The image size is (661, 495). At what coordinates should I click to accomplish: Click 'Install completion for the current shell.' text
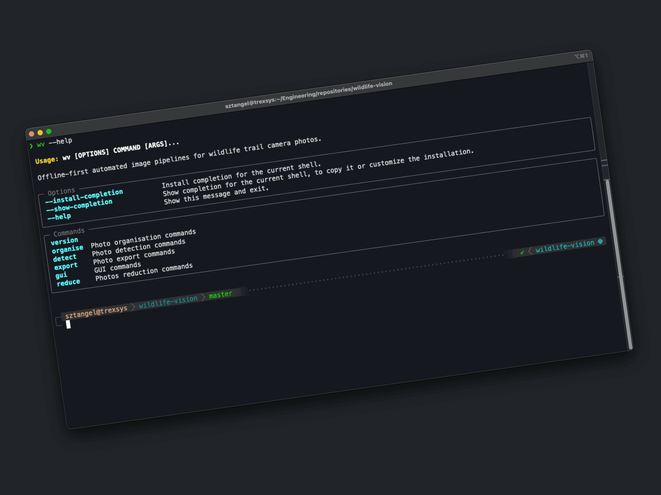tap(241, 175)
